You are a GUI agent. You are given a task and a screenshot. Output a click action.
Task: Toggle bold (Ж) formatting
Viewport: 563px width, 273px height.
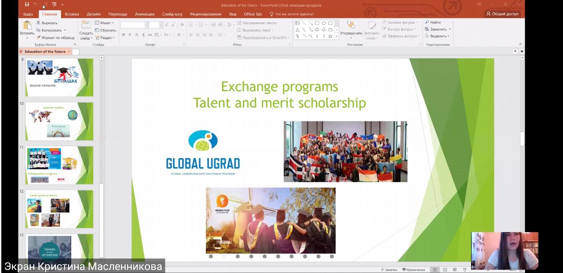click(x=124, y=35)
